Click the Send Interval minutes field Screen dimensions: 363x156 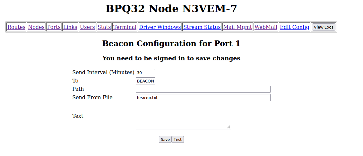(x=145, y=73)
